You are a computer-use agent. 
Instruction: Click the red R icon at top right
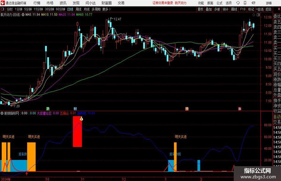(x=279, y=9)
